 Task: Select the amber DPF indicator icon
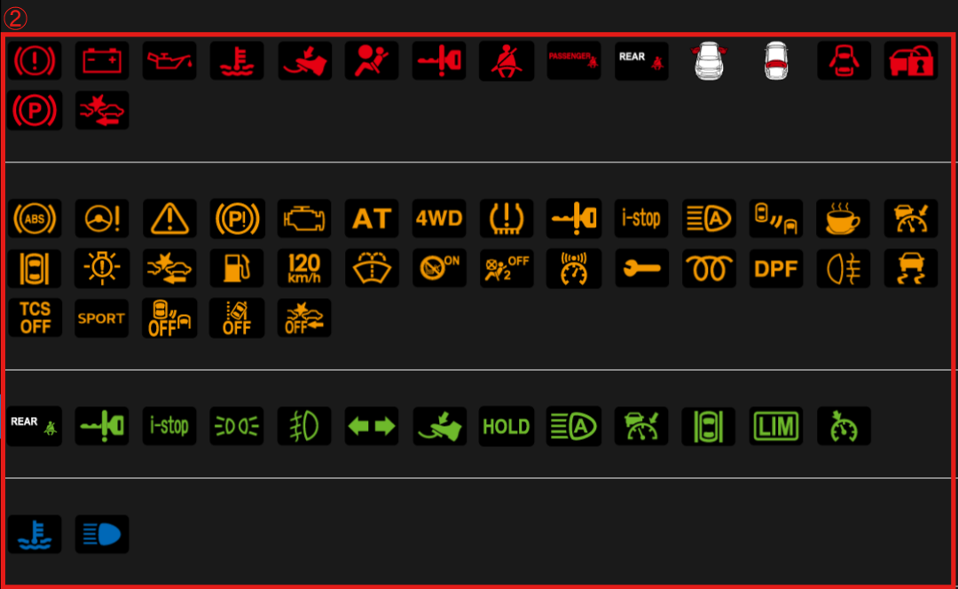776,268
